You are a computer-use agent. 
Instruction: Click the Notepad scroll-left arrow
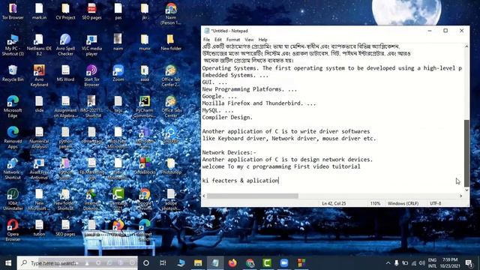204,196
